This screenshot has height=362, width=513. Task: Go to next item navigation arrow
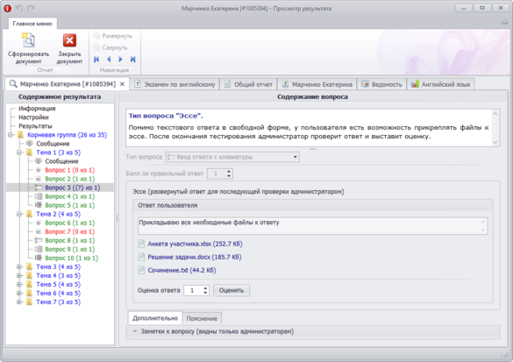[x=120, y=60]
